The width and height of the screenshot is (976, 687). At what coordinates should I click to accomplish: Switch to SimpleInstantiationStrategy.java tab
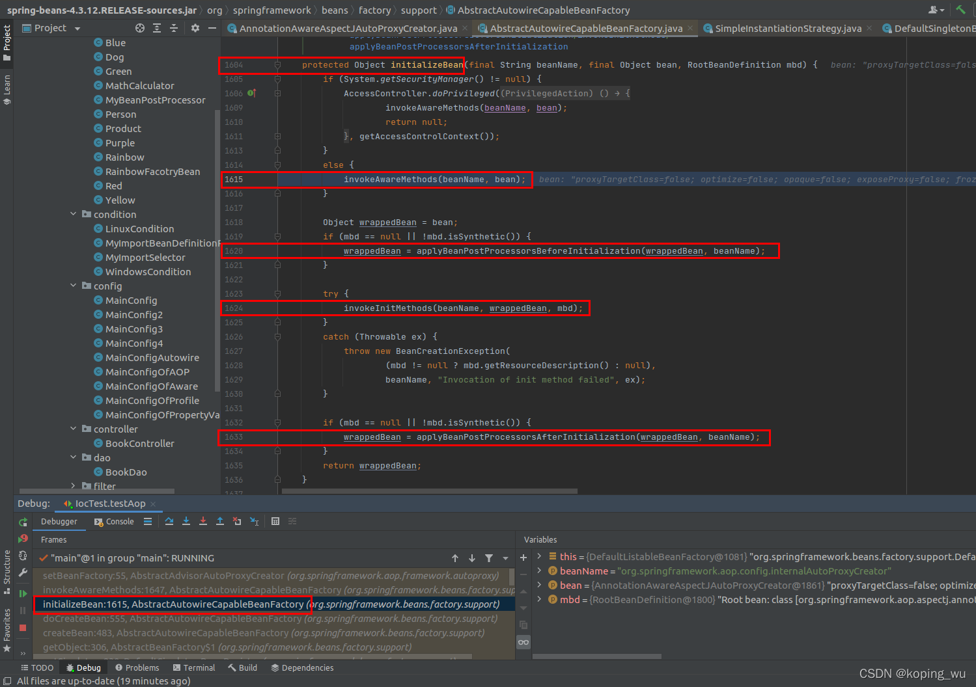point(788,28)
